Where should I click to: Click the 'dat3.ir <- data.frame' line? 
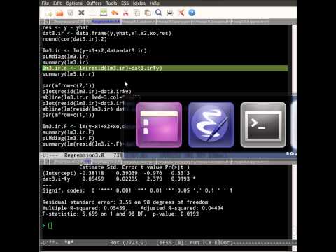point(107,34)
